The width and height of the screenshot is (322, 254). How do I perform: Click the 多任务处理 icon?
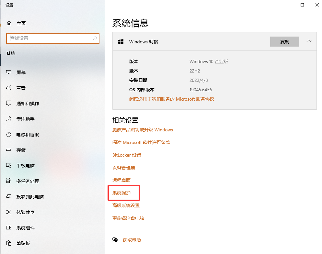point(9,181)
